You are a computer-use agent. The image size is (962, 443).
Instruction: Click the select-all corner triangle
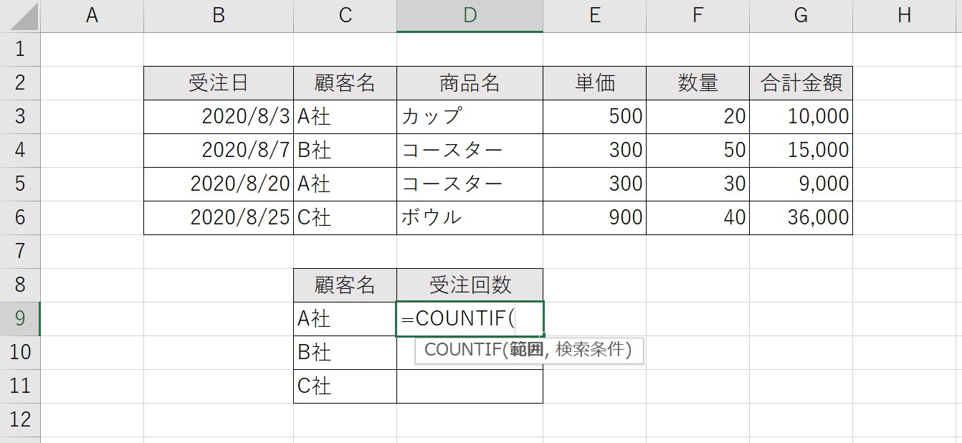pos(20,16)
